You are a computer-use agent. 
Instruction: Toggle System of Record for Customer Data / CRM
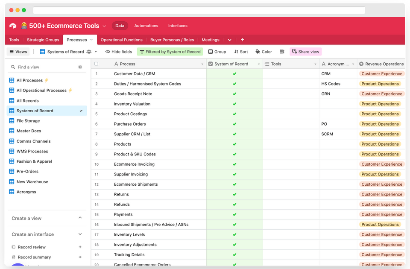pyautogui.click(x=234, y=73)
